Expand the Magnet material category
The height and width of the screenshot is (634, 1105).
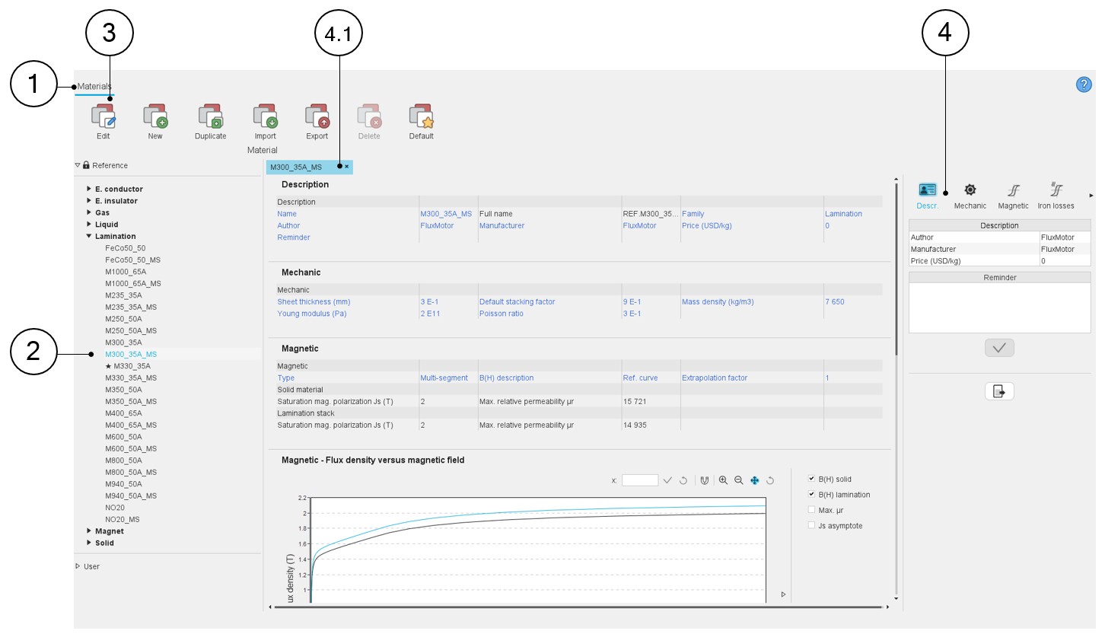click(89, 531)
